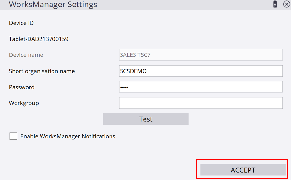Click the Tablet-DAD213700159 device identifier

click(x=39, y=39)
